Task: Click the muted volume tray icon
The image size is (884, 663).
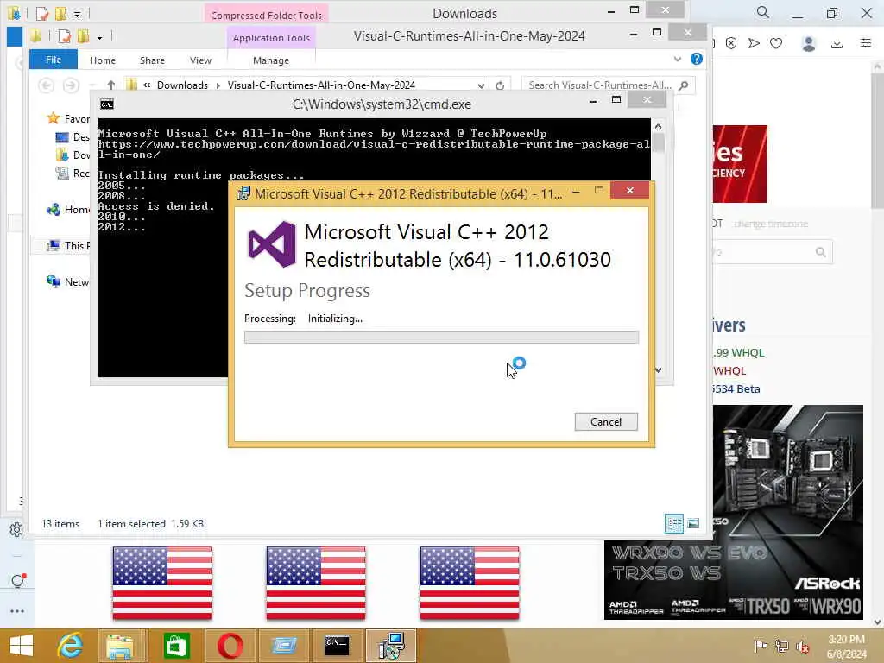Action: pos(802,647)
